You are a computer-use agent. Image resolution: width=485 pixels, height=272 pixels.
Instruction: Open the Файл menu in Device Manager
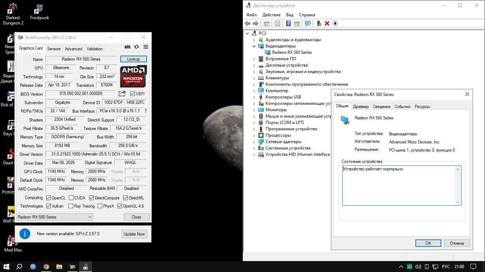tap(251, 15)
